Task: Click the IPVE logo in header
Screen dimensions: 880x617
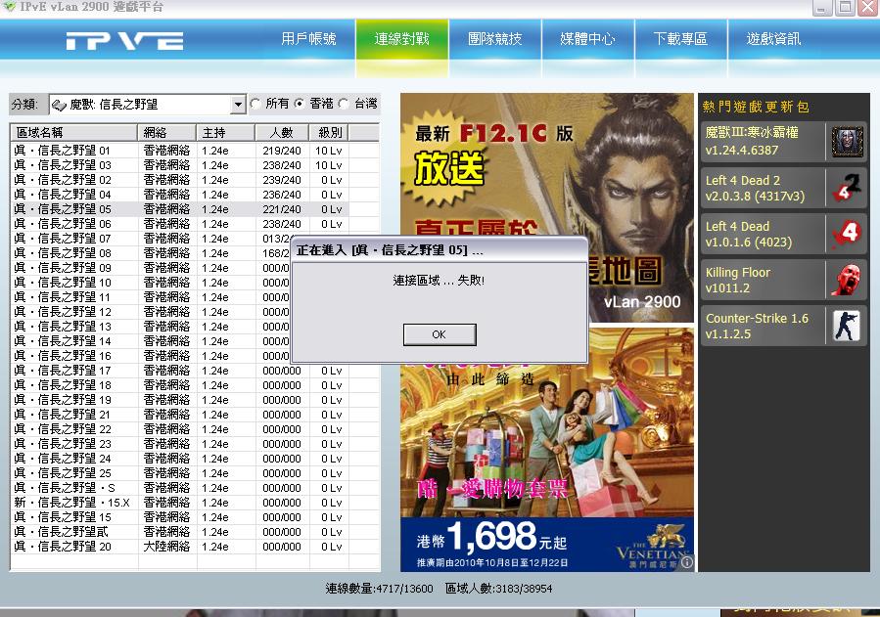Action: [x=124, y=41]
